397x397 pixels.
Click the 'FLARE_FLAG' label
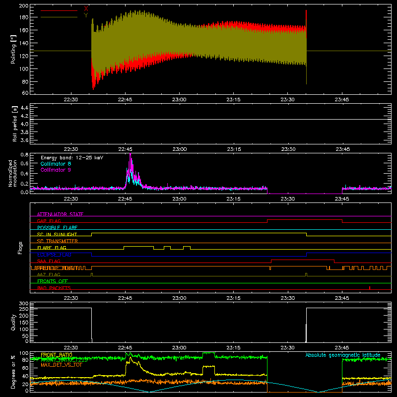52,248
